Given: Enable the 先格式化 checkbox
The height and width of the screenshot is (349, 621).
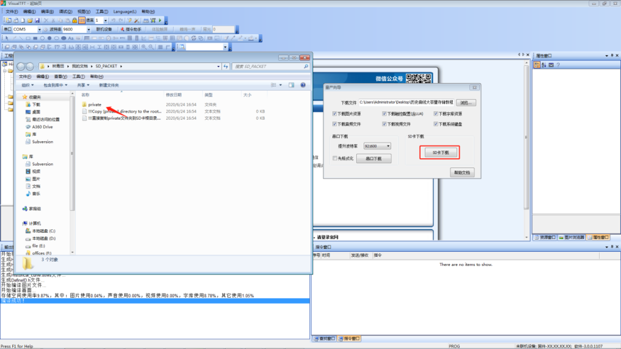Looking at the screenshot, I should tap(335, 158).
